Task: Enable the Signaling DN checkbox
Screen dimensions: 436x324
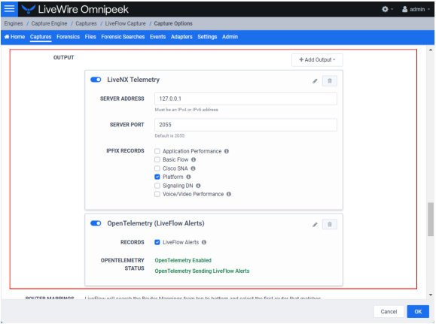Action: click(157, 186)
